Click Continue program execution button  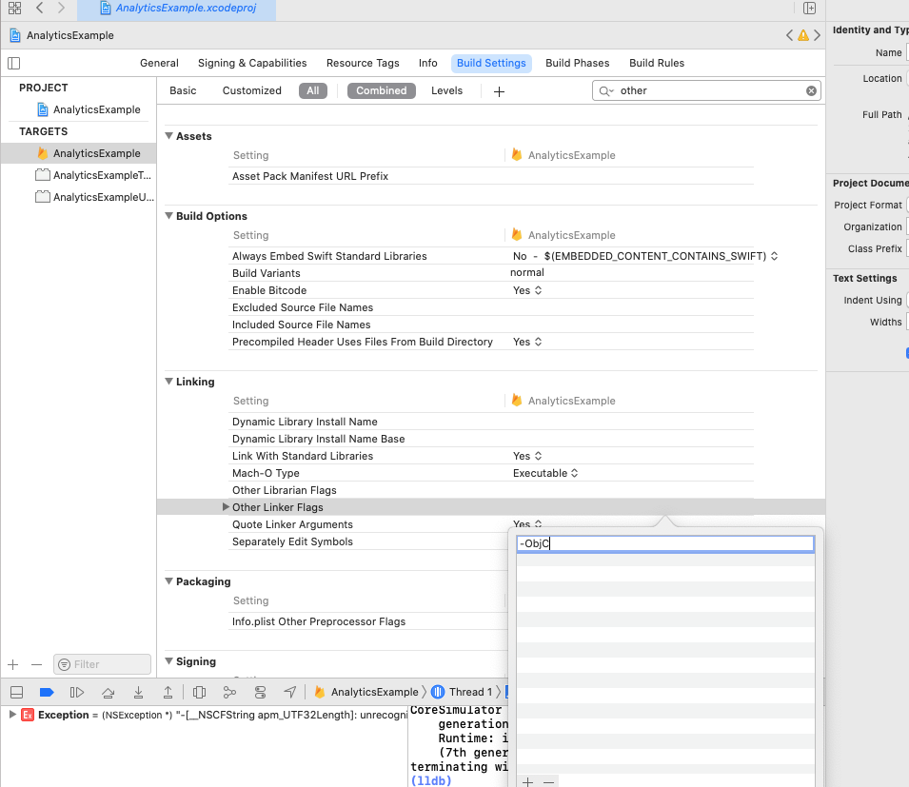click(77, 692)
